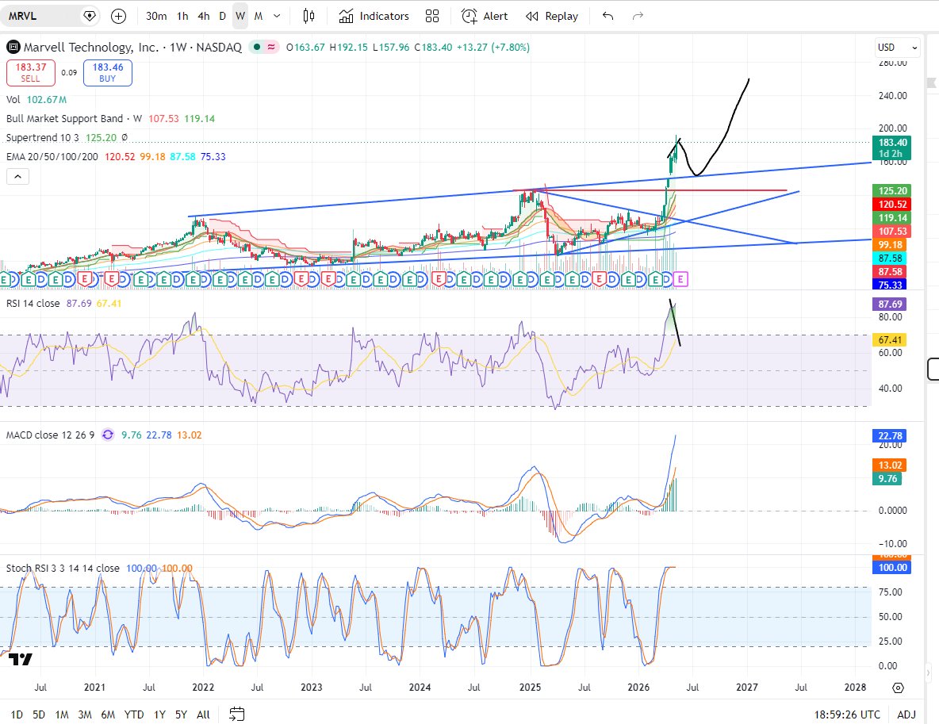Click the symbol logo next to Marvell
939x724 pixels.
[13, 47]
